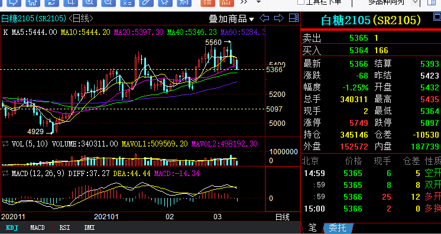The height and width of the screenshot is (234, 441).
Task: Click the left arrow chart navigation icon
Action: [264, 18]
